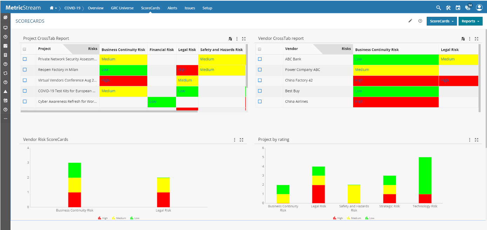Toggle Low legend swatch in Project by rating
Viewport: 487px width, 230px height.
click(x=367, y=218)
